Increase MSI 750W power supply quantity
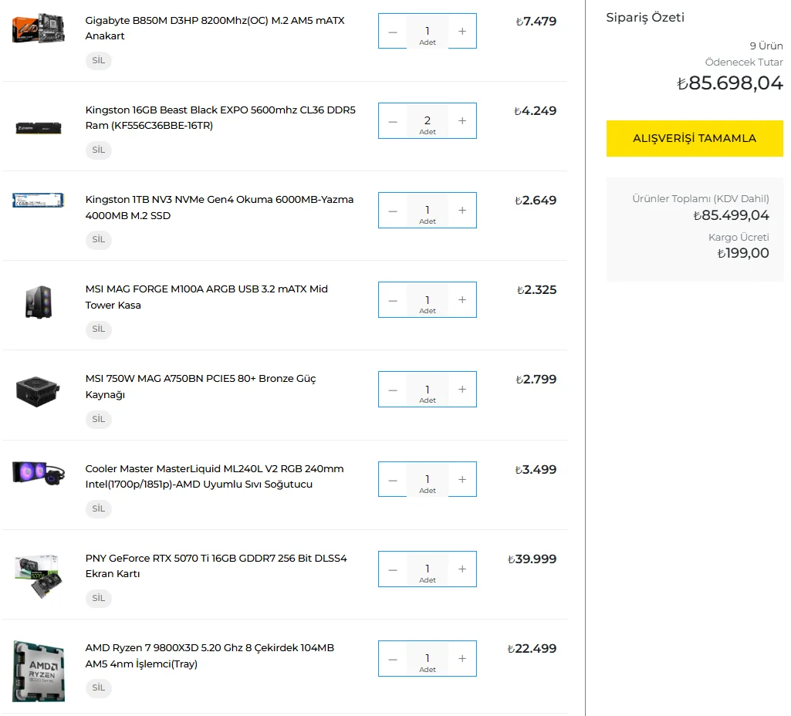Screen dimensions: 791x716 [462, 390]
